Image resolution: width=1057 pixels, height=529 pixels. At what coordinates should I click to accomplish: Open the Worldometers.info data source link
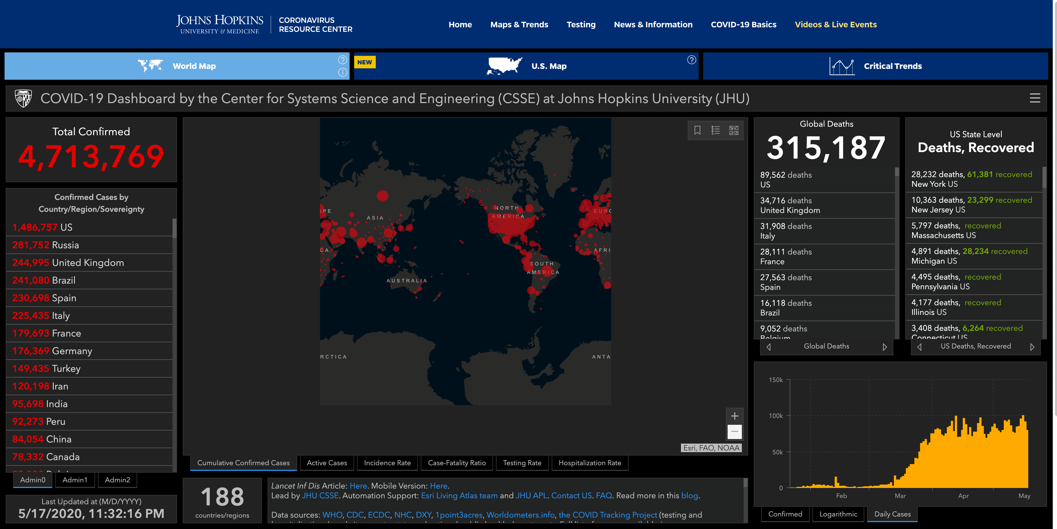520,515
